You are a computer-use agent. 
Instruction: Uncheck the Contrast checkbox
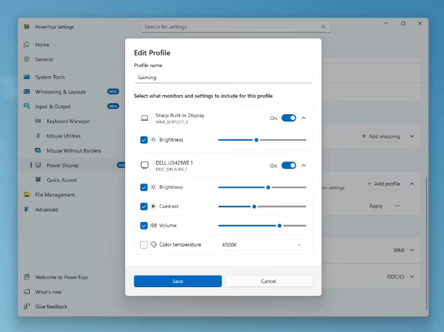[144, 206]
